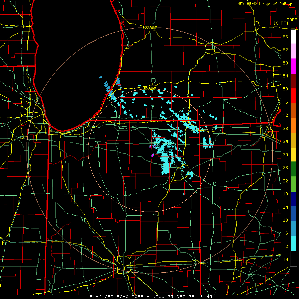Click the legend value 6
299x299 pixels.
tap(286, 233)
